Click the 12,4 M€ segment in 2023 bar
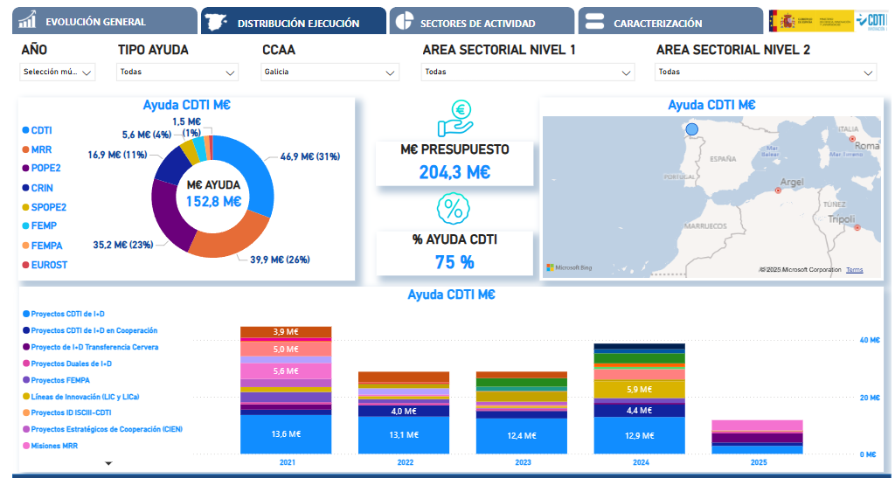The height and width of the screenshot is (478, 895). (x=522, y=436)
